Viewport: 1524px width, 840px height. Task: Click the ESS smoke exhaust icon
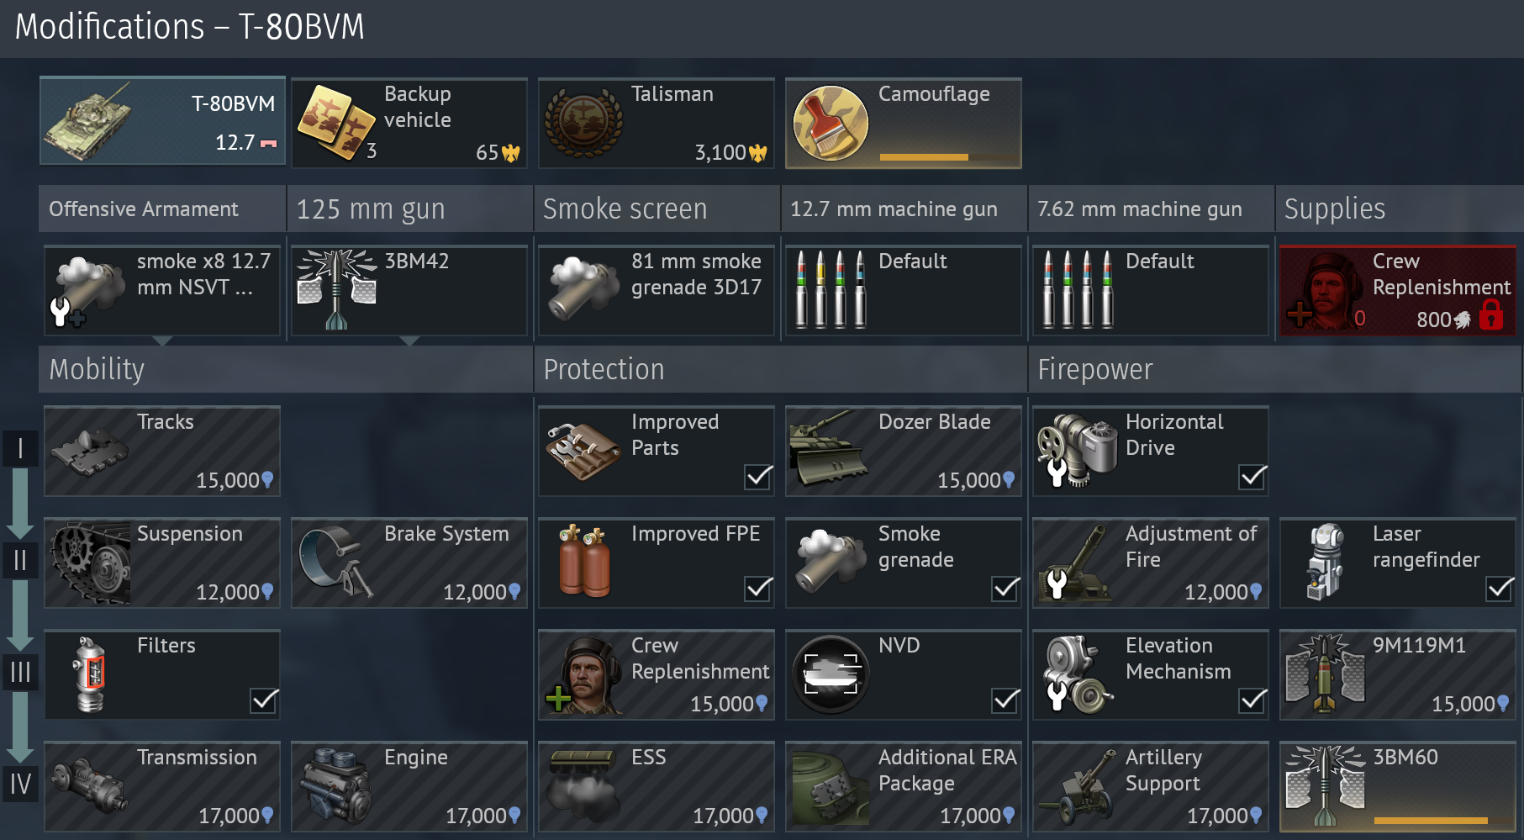(x=582, y=787)
